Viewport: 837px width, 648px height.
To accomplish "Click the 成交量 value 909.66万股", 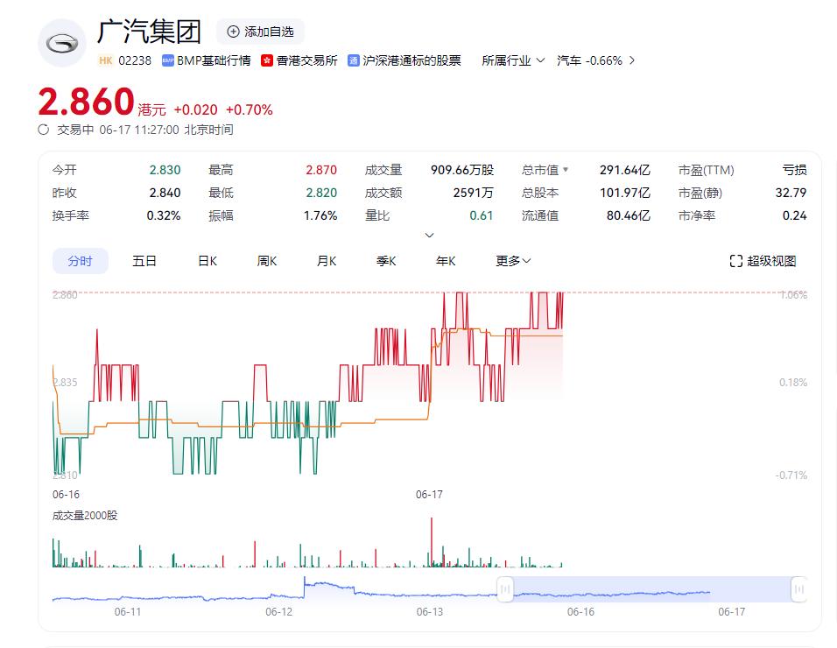I will coord(462,170).
